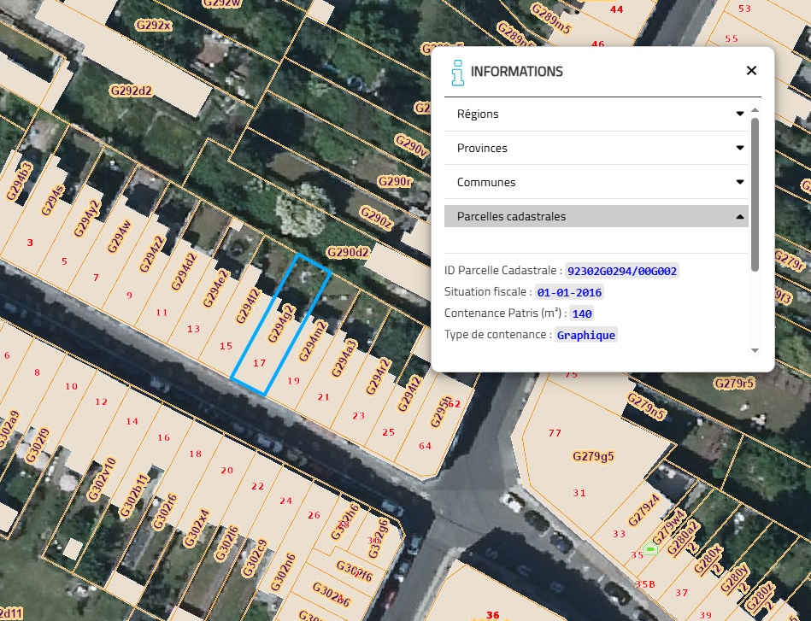The image size is (811, 621).
Task: Click the blue-highlighted parcel numbered 17
Action: 260,363
